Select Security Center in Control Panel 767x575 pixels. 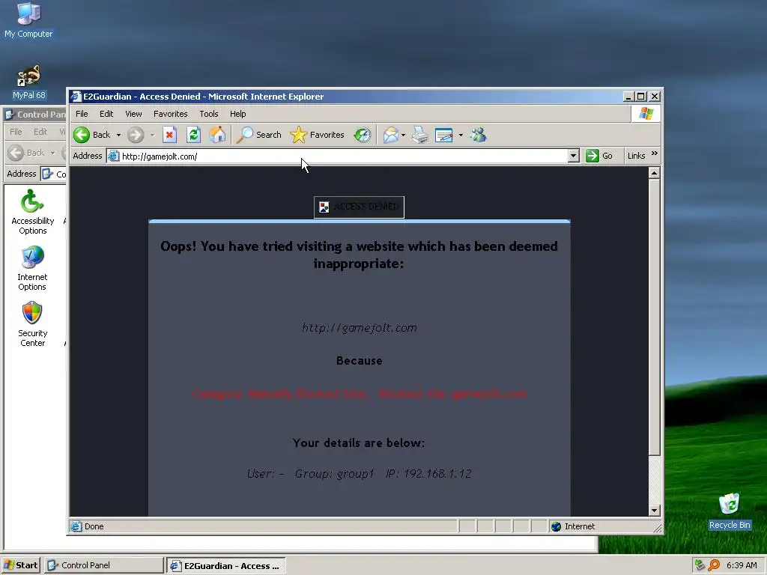32,323
